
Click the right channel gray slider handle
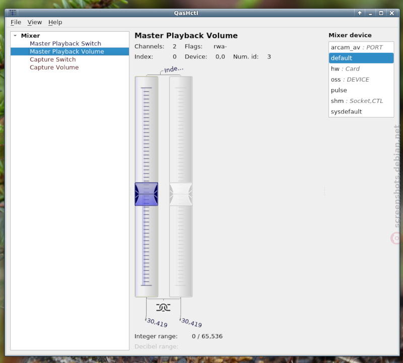coord(181,194)
